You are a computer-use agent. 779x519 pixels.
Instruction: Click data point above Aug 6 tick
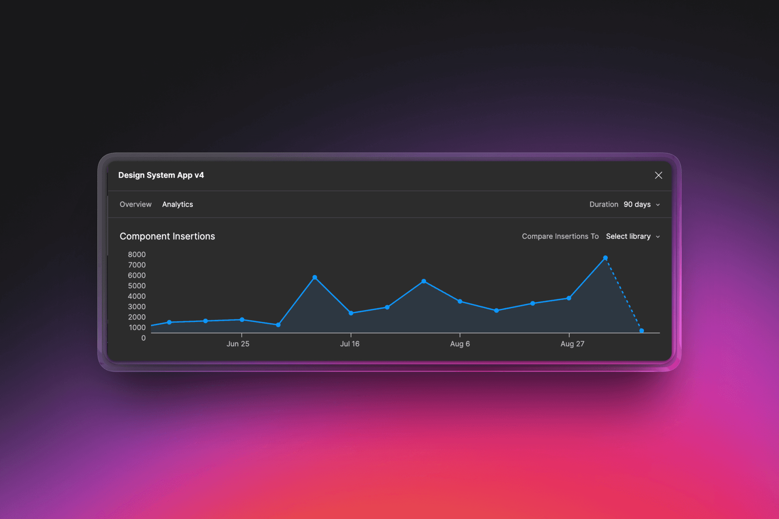[460, 301]
